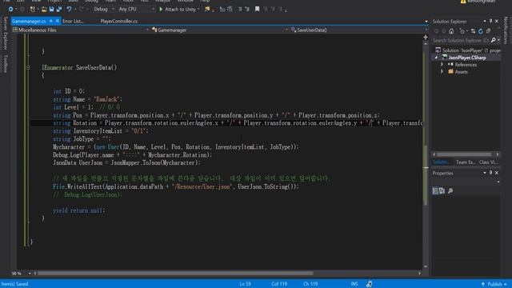Click the editor vertical scrollbar

click(426, 174)
